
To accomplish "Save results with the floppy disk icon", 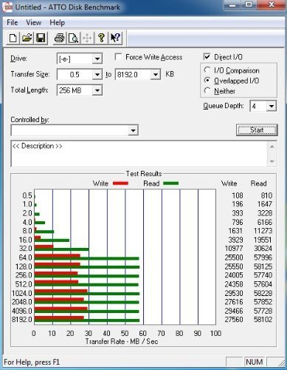I will (x=41, y=38).
